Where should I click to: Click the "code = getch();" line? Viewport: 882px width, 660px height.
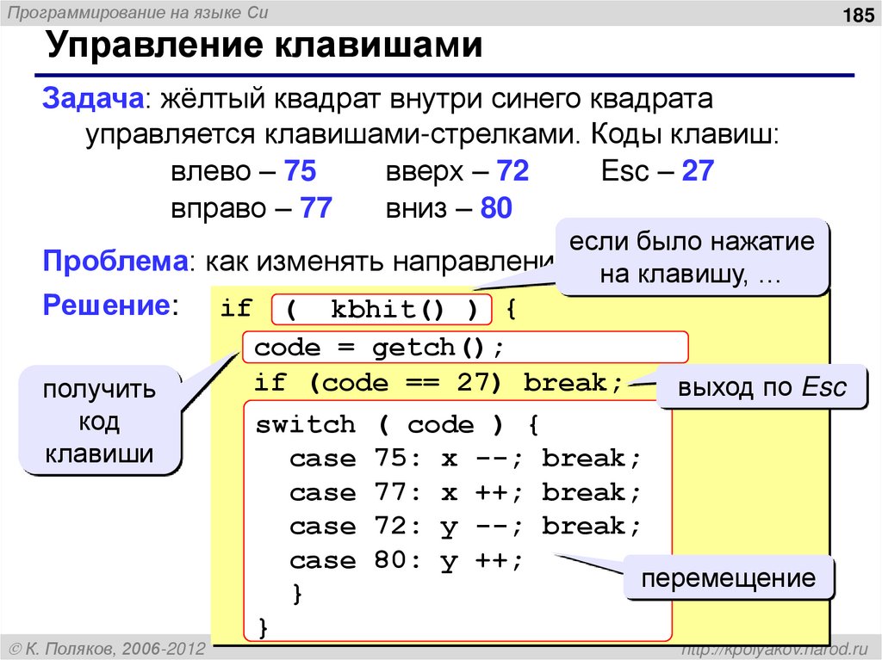465,348
